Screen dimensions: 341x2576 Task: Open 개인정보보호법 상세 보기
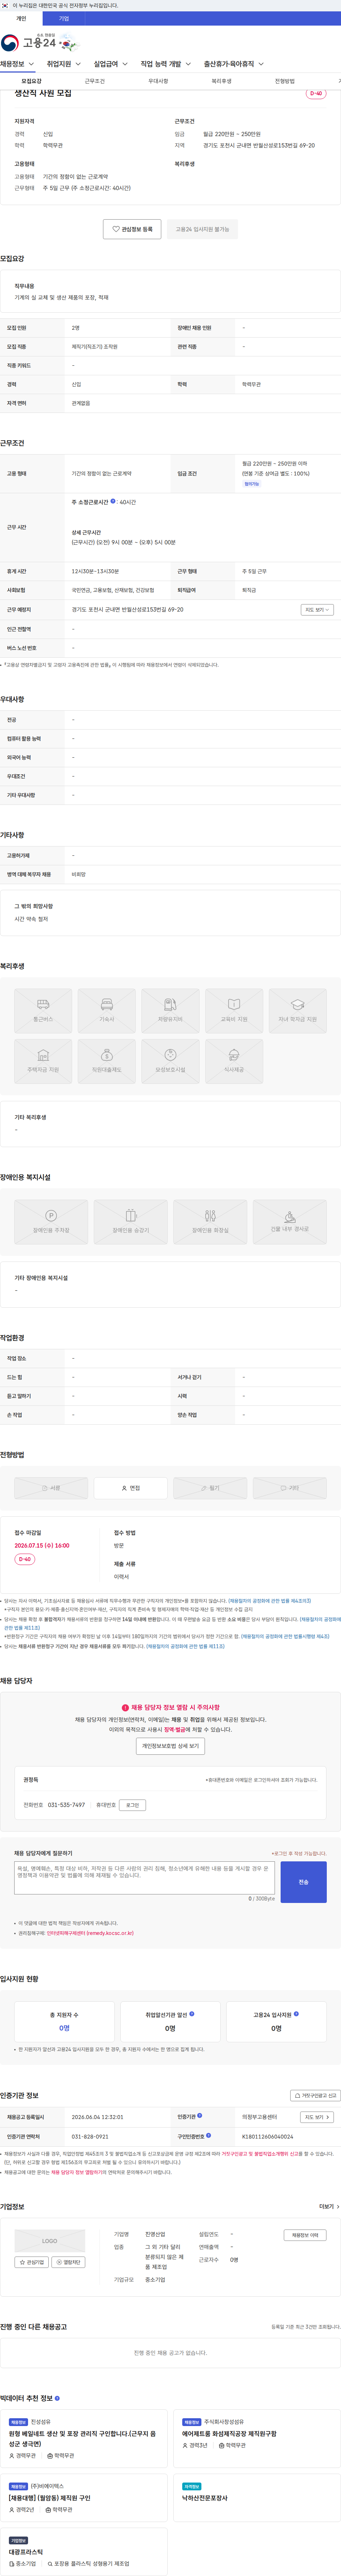pyautogui.click(x=170, y=1745)
